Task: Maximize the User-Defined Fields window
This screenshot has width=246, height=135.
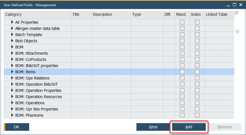Action: tap(234, 5)
